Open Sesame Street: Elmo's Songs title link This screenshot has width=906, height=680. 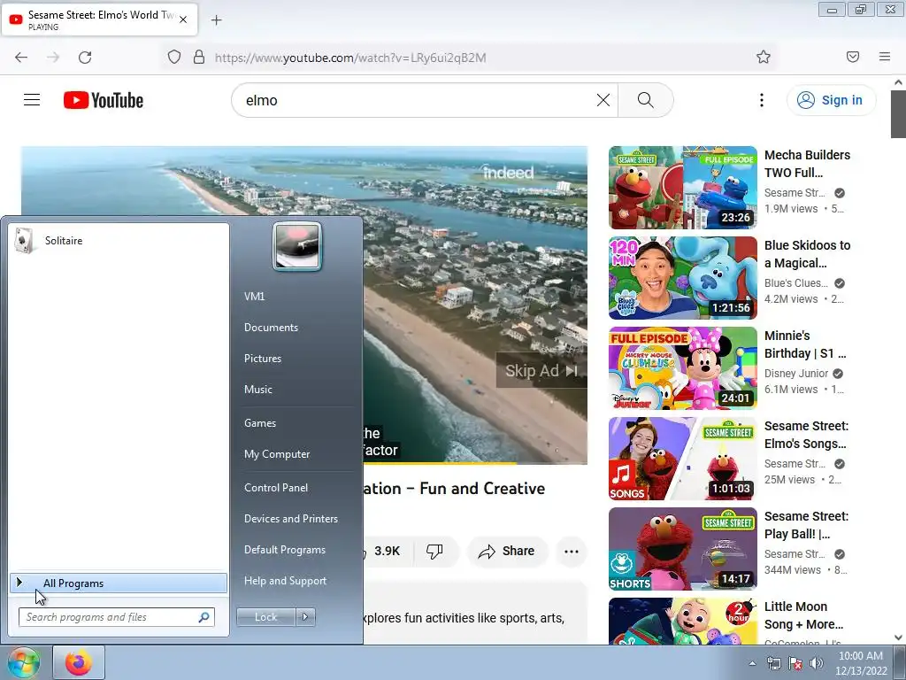(806, 435)
